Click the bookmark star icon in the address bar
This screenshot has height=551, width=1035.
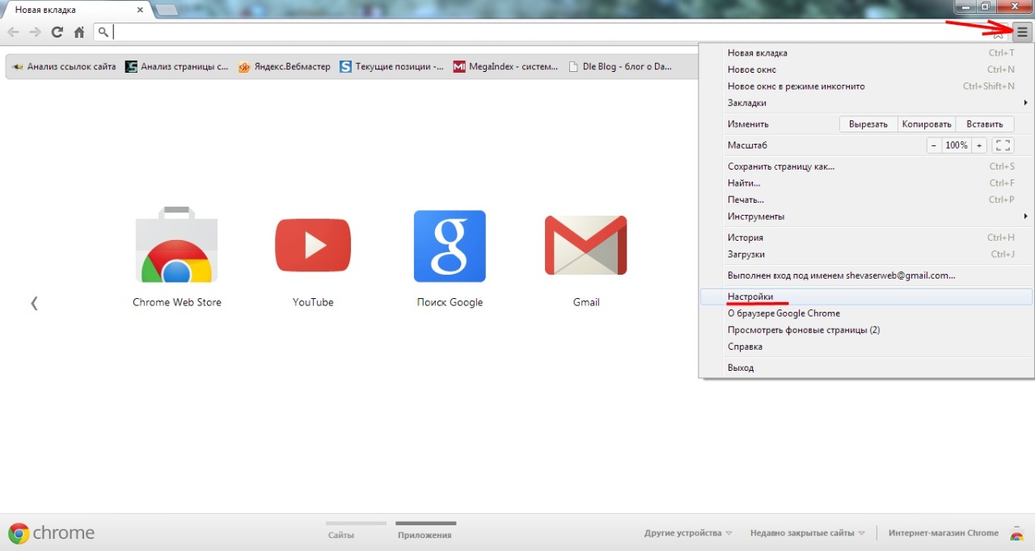[998, 33]
